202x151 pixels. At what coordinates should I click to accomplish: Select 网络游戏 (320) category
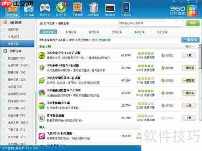pyautogui.click(x=17, y=101)
